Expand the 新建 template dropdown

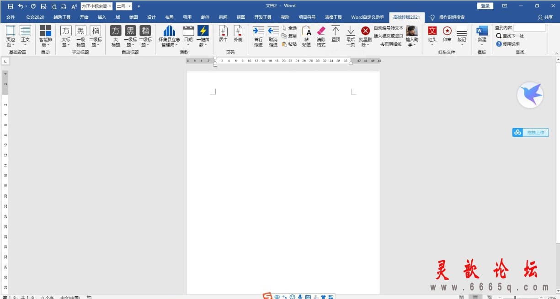coord(482,45)
